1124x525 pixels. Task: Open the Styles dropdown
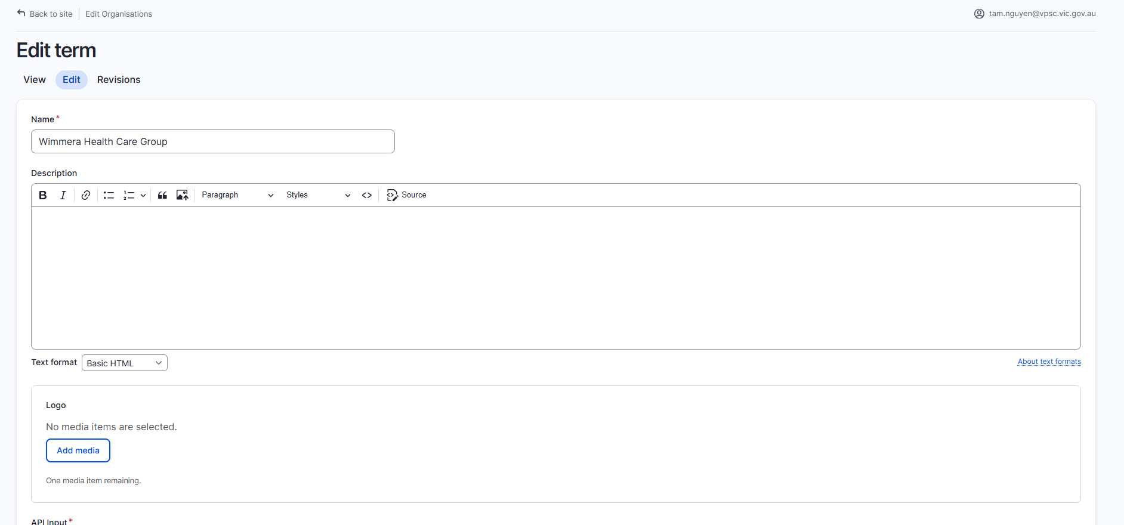[x=318, y=195]
